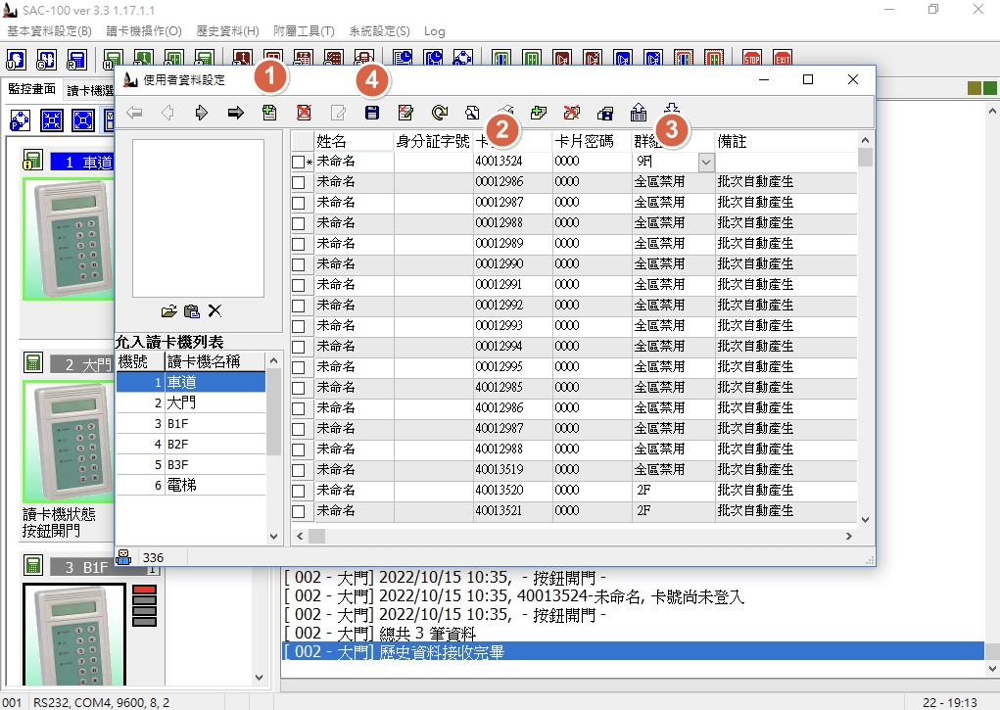Open the Log menu
Viewport: 1000px width, 710px height.
(x=434, y=31)
